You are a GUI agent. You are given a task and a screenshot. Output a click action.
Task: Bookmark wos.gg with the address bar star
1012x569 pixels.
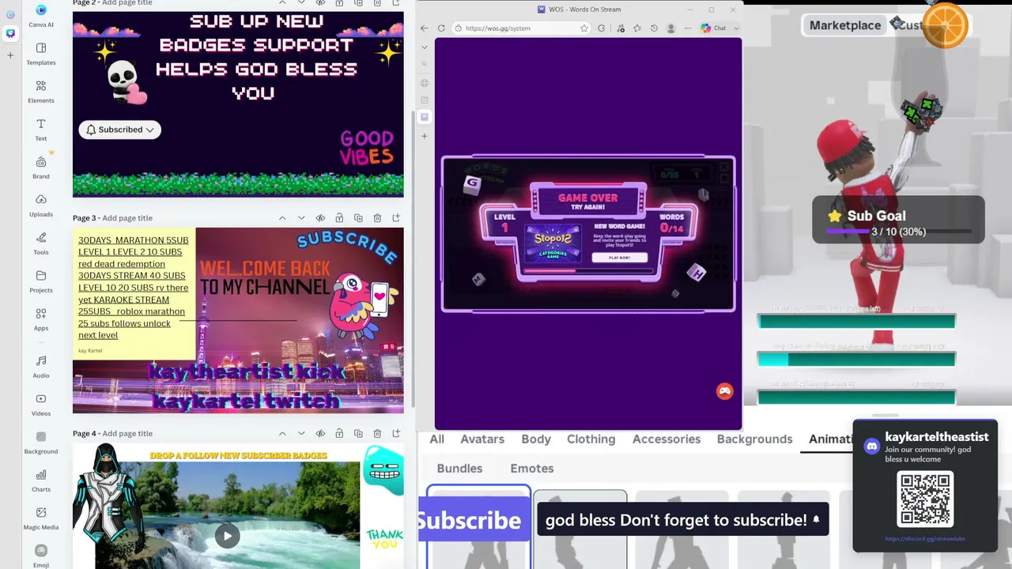click(584, 28)
